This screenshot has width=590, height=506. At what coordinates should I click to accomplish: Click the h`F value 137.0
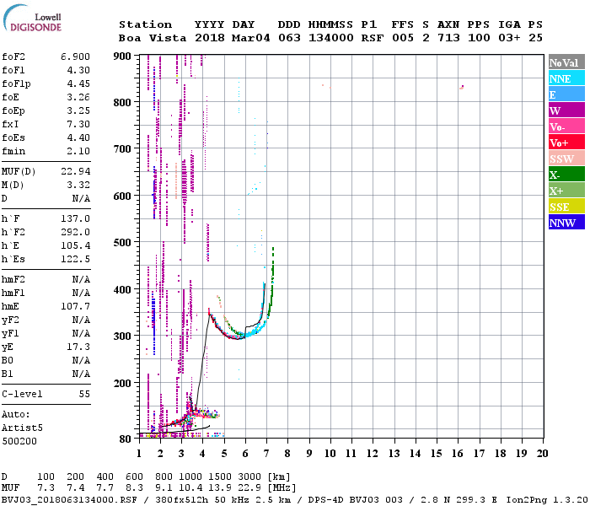75,218
